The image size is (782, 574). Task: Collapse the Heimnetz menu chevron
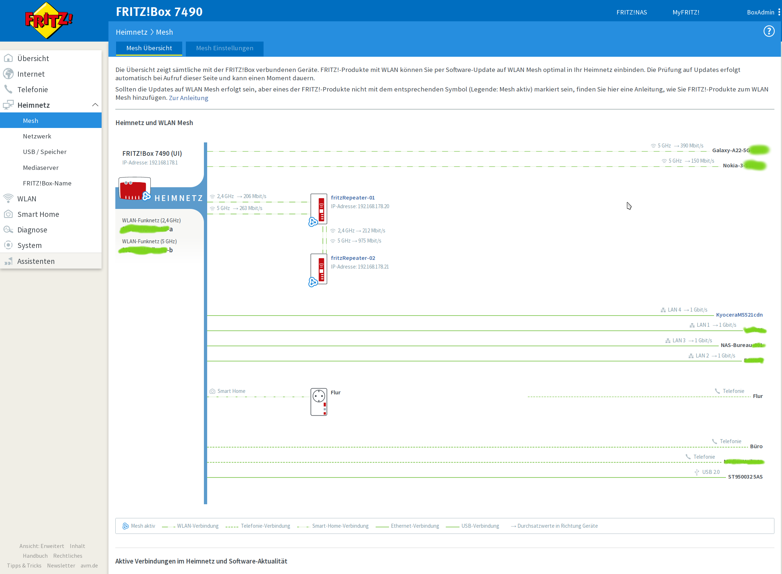pyautogui.click(x=95, y=105)
